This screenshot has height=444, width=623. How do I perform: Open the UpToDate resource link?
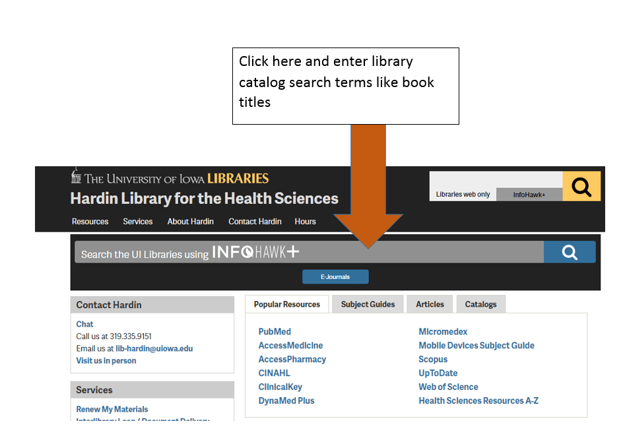pos(438,373)
